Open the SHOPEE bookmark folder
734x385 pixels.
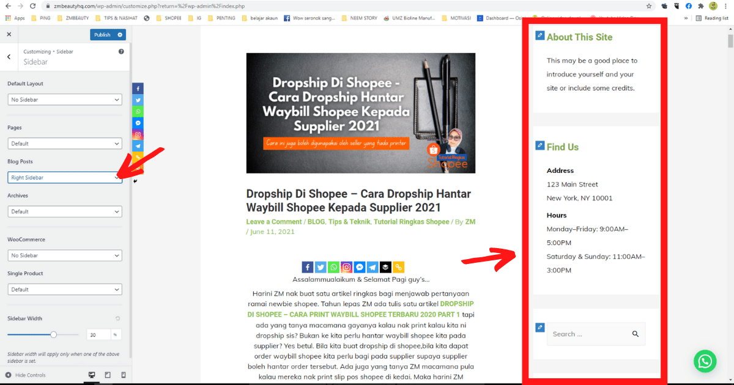tap(168, 18)
